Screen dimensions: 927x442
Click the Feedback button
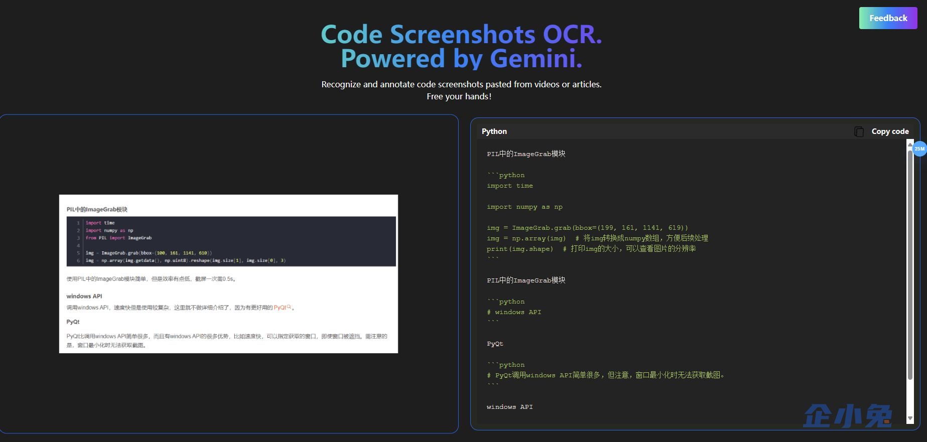pyautogui.click(x=888, y=18)
